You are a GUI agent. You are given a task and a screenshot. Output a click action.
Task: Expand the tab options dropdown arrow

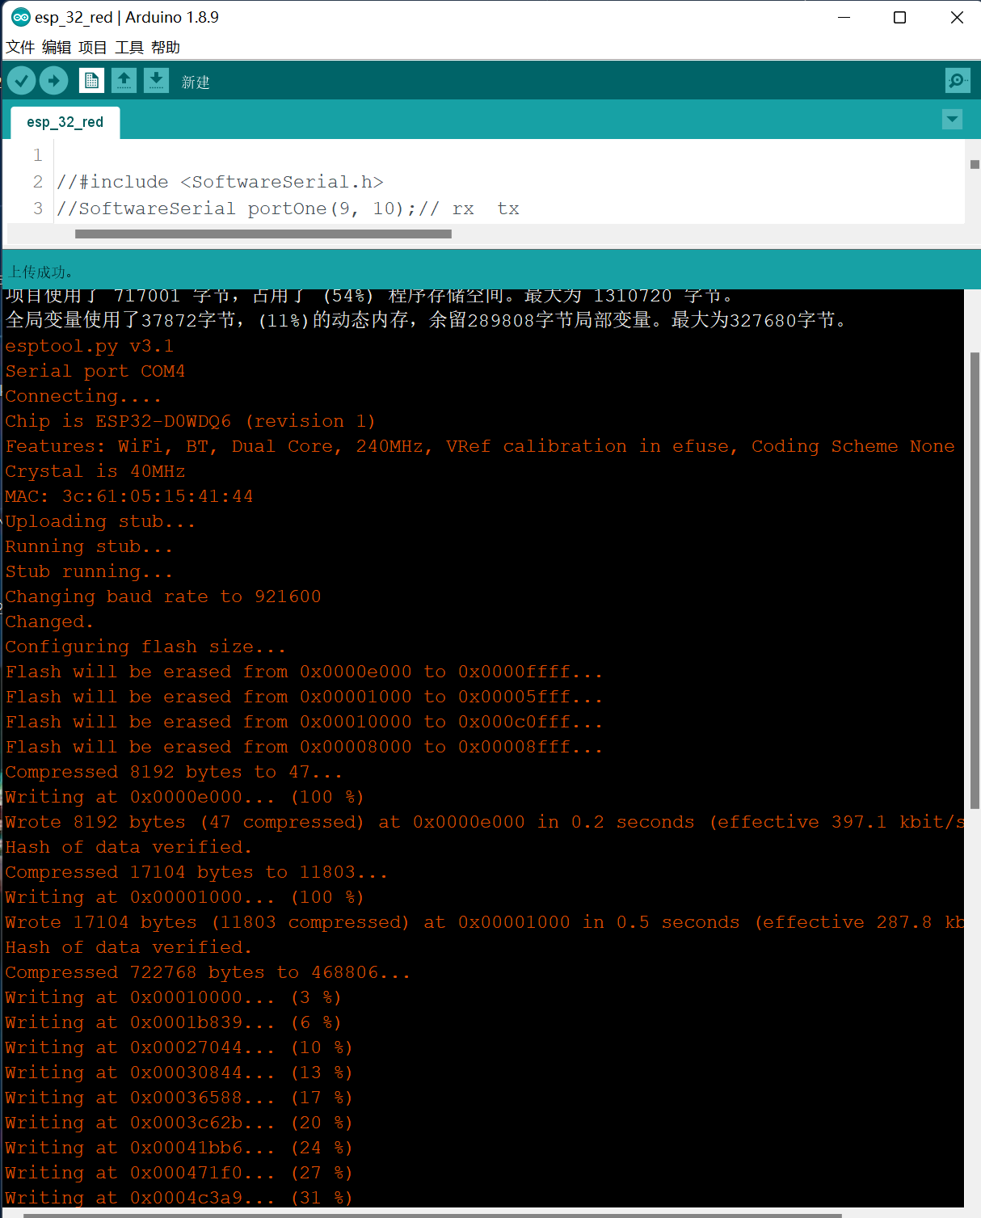click(953, 120)
